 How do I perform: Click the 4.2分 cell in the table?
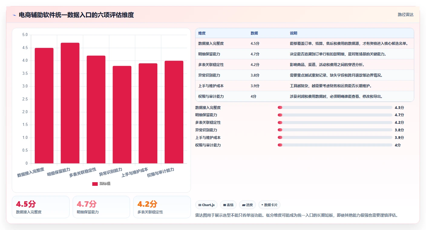[x=255, y=65]
